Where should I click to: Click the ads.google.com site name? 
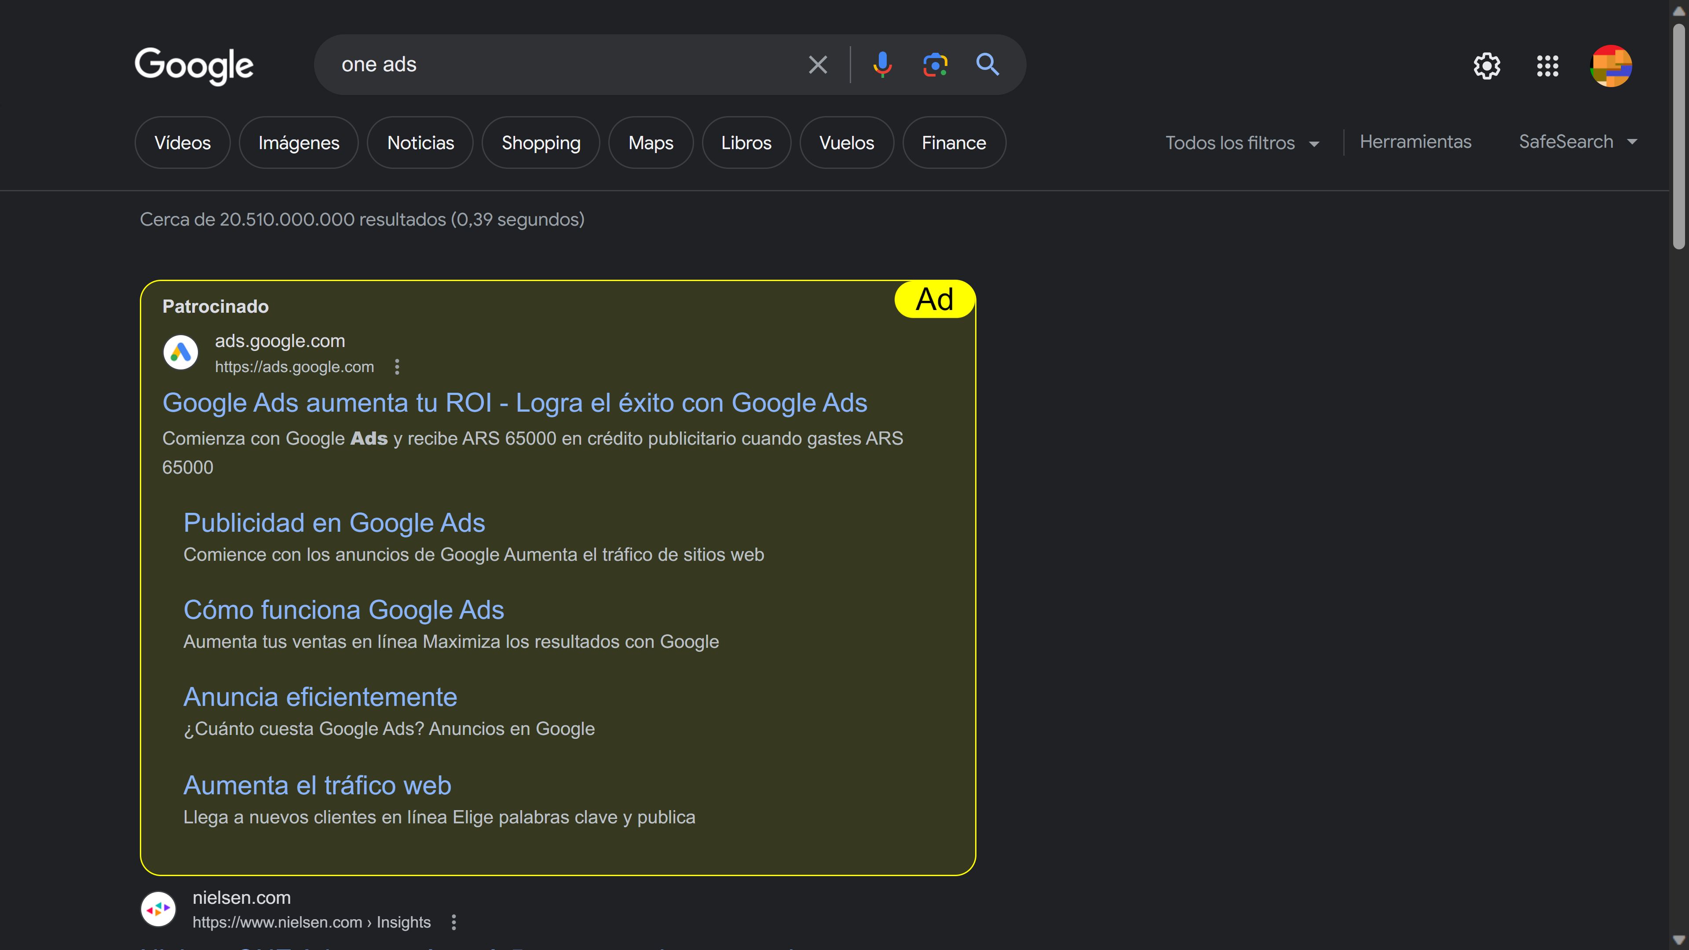coord(280,341)
